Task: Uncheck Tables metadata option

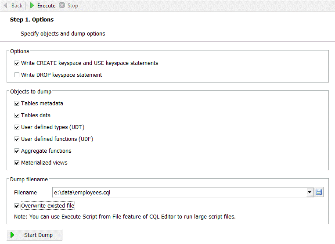Action: pyautogui.click(x=17, y=104)
